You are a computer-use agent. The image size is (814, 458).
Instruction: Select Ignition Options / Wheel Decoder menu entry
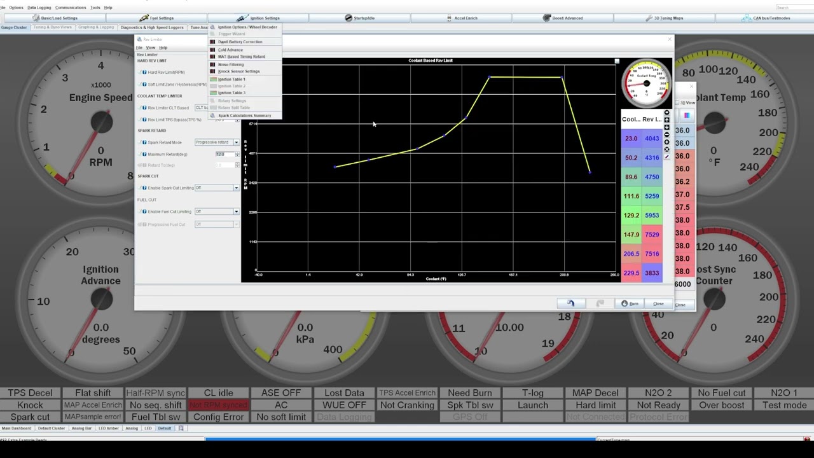(x=245, y=27)
